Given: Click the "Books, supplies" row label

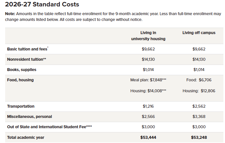Looking at the screenshot, I should [22, 70].
